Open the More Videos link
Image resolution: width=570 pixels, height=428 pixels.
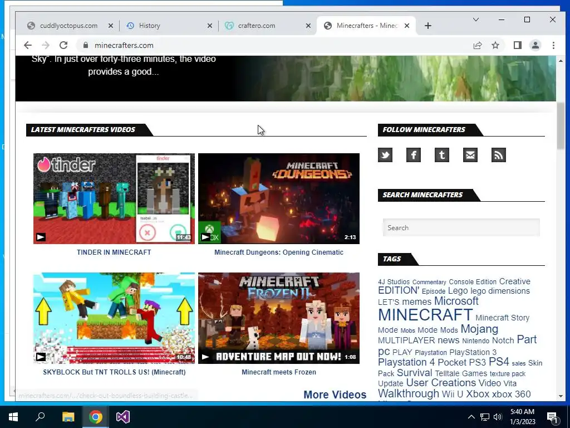point(335,395)
